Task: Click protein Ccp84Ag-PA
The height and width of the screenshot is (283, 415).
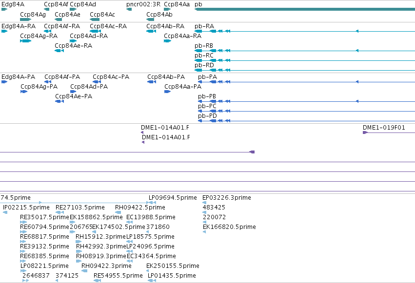Action: 39,87
